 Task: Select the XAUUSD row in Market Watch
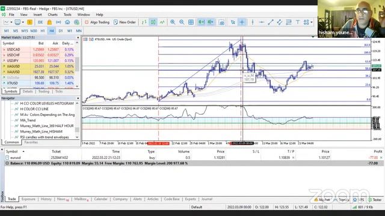[x=38, y=72]
